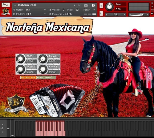This screenshot has width=154, height=138.
Task: Click the Memory 3.54 MB readout
Action: click(x=62, y=14)
